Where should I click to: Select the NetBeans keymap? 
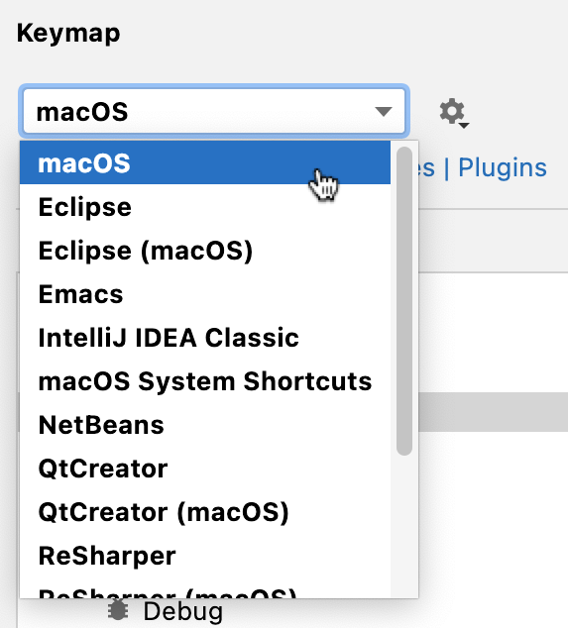pyautogui.click(x=205, y=425)
